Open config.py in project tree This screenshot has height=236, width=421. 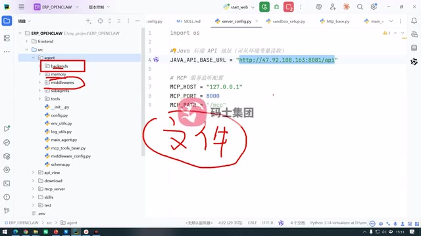(59, 115)
